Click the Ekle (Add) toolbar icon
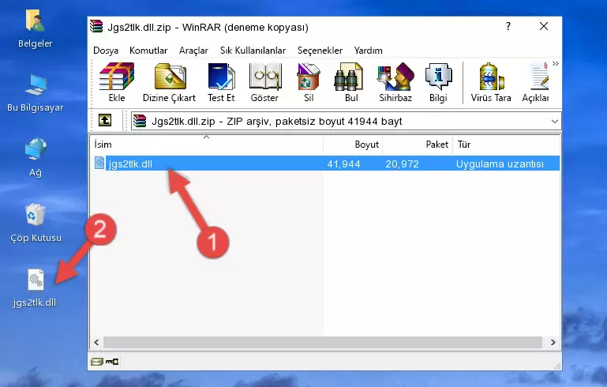The width and height of the screenshot is (607, 387). pos(117,82)
